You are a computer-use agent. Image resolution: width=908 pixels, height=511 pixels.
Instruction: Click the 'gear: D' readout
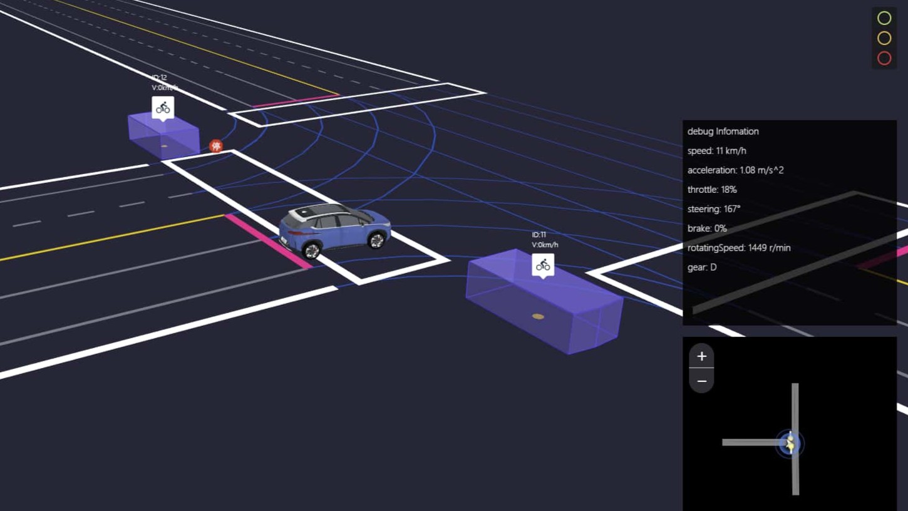pyautogui.click(x=702, y=267)
